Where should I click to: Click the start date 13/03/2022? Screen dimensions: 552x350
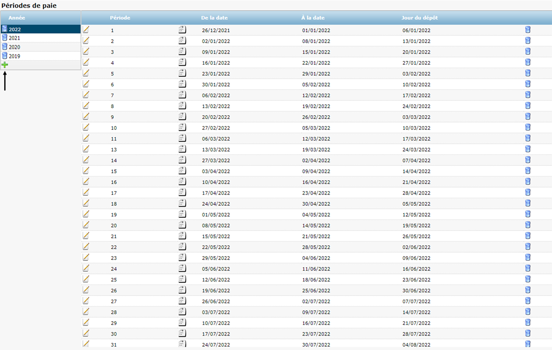point(216,149)
